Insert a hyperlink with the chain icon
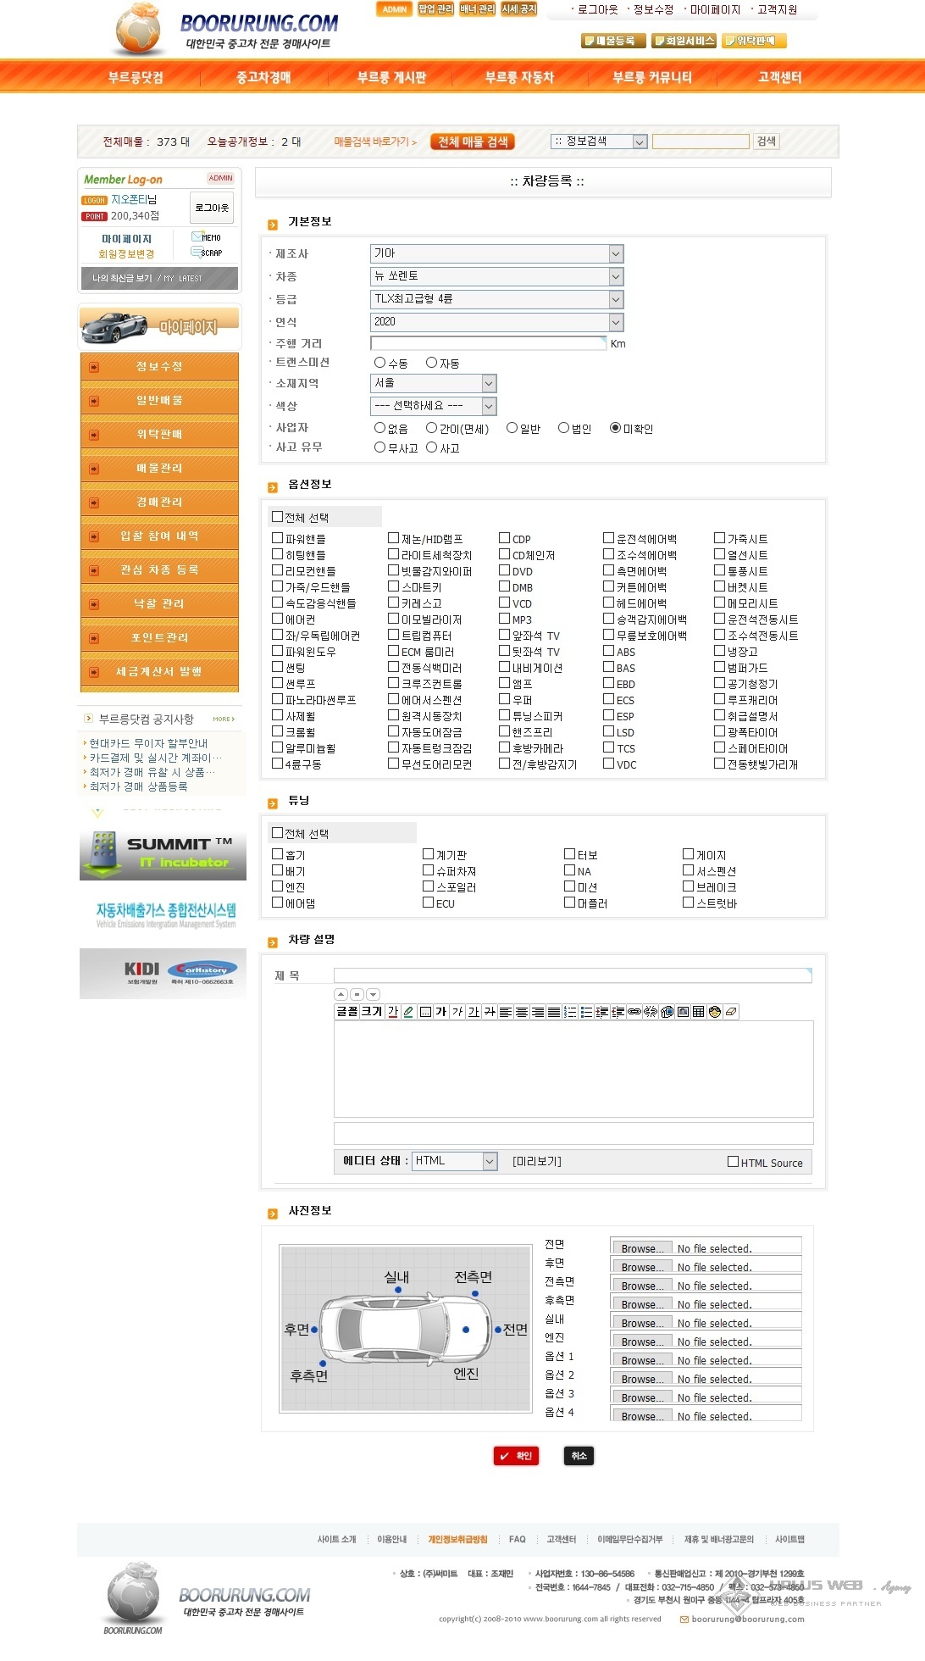Image resolution: width=925 pixels, height=1661 pixels. pyautogui.click(x=634, y=1011)
